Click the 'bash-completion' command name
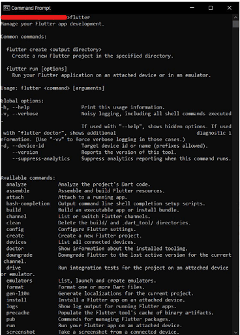The width and height of the screenshot is (240, 335). (x=28, y=203)
